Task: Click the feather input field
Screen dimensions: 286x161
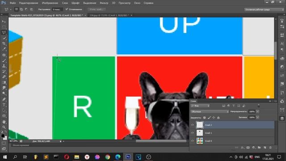Action: click(x=57, y=9)
